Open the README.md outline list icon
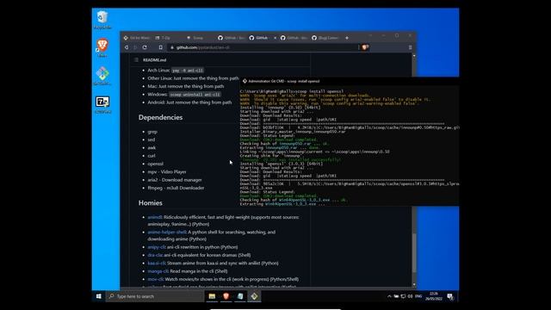The width and height of the screenshot is (551, 310). click(136, 59)
